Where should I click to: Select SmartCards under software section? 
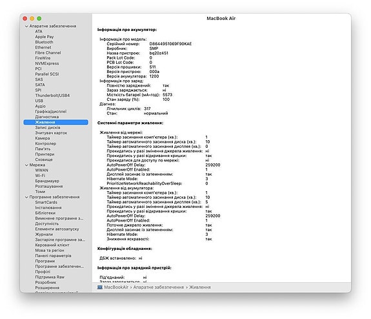(x=46, y=202)
